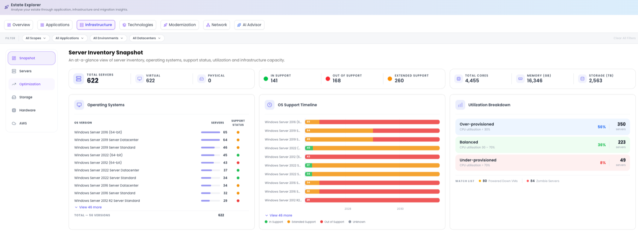The image size is (638, 232).
Task: Click the In Support legend entry
Action: tap(274, 222)
